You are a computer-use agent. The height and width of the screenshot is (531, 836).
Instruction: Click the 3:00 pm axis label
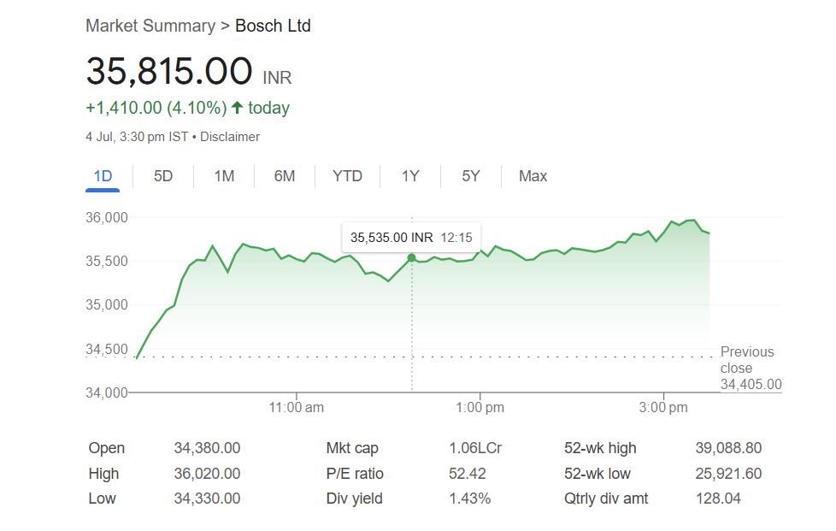pos(663,408)
